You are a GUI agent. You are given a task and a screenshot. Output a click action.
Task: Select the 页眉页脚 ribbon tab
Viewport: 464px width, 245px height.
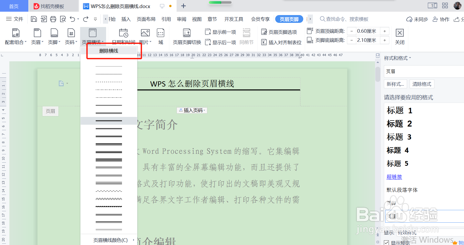point(289,19)
